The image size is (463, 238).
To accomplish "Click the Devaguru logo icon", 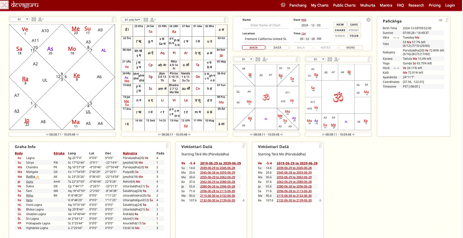I will coord(4,5).
